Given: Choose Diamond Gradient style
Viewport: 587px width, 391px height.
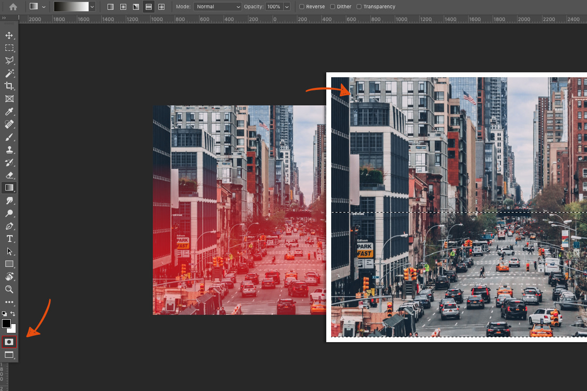Looking at the screenshot, I should (161, 7).
